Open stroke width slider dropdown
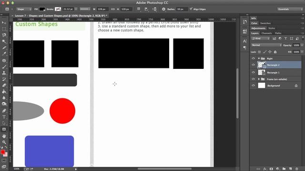The image size is (305, 171). tap(76, 9)
